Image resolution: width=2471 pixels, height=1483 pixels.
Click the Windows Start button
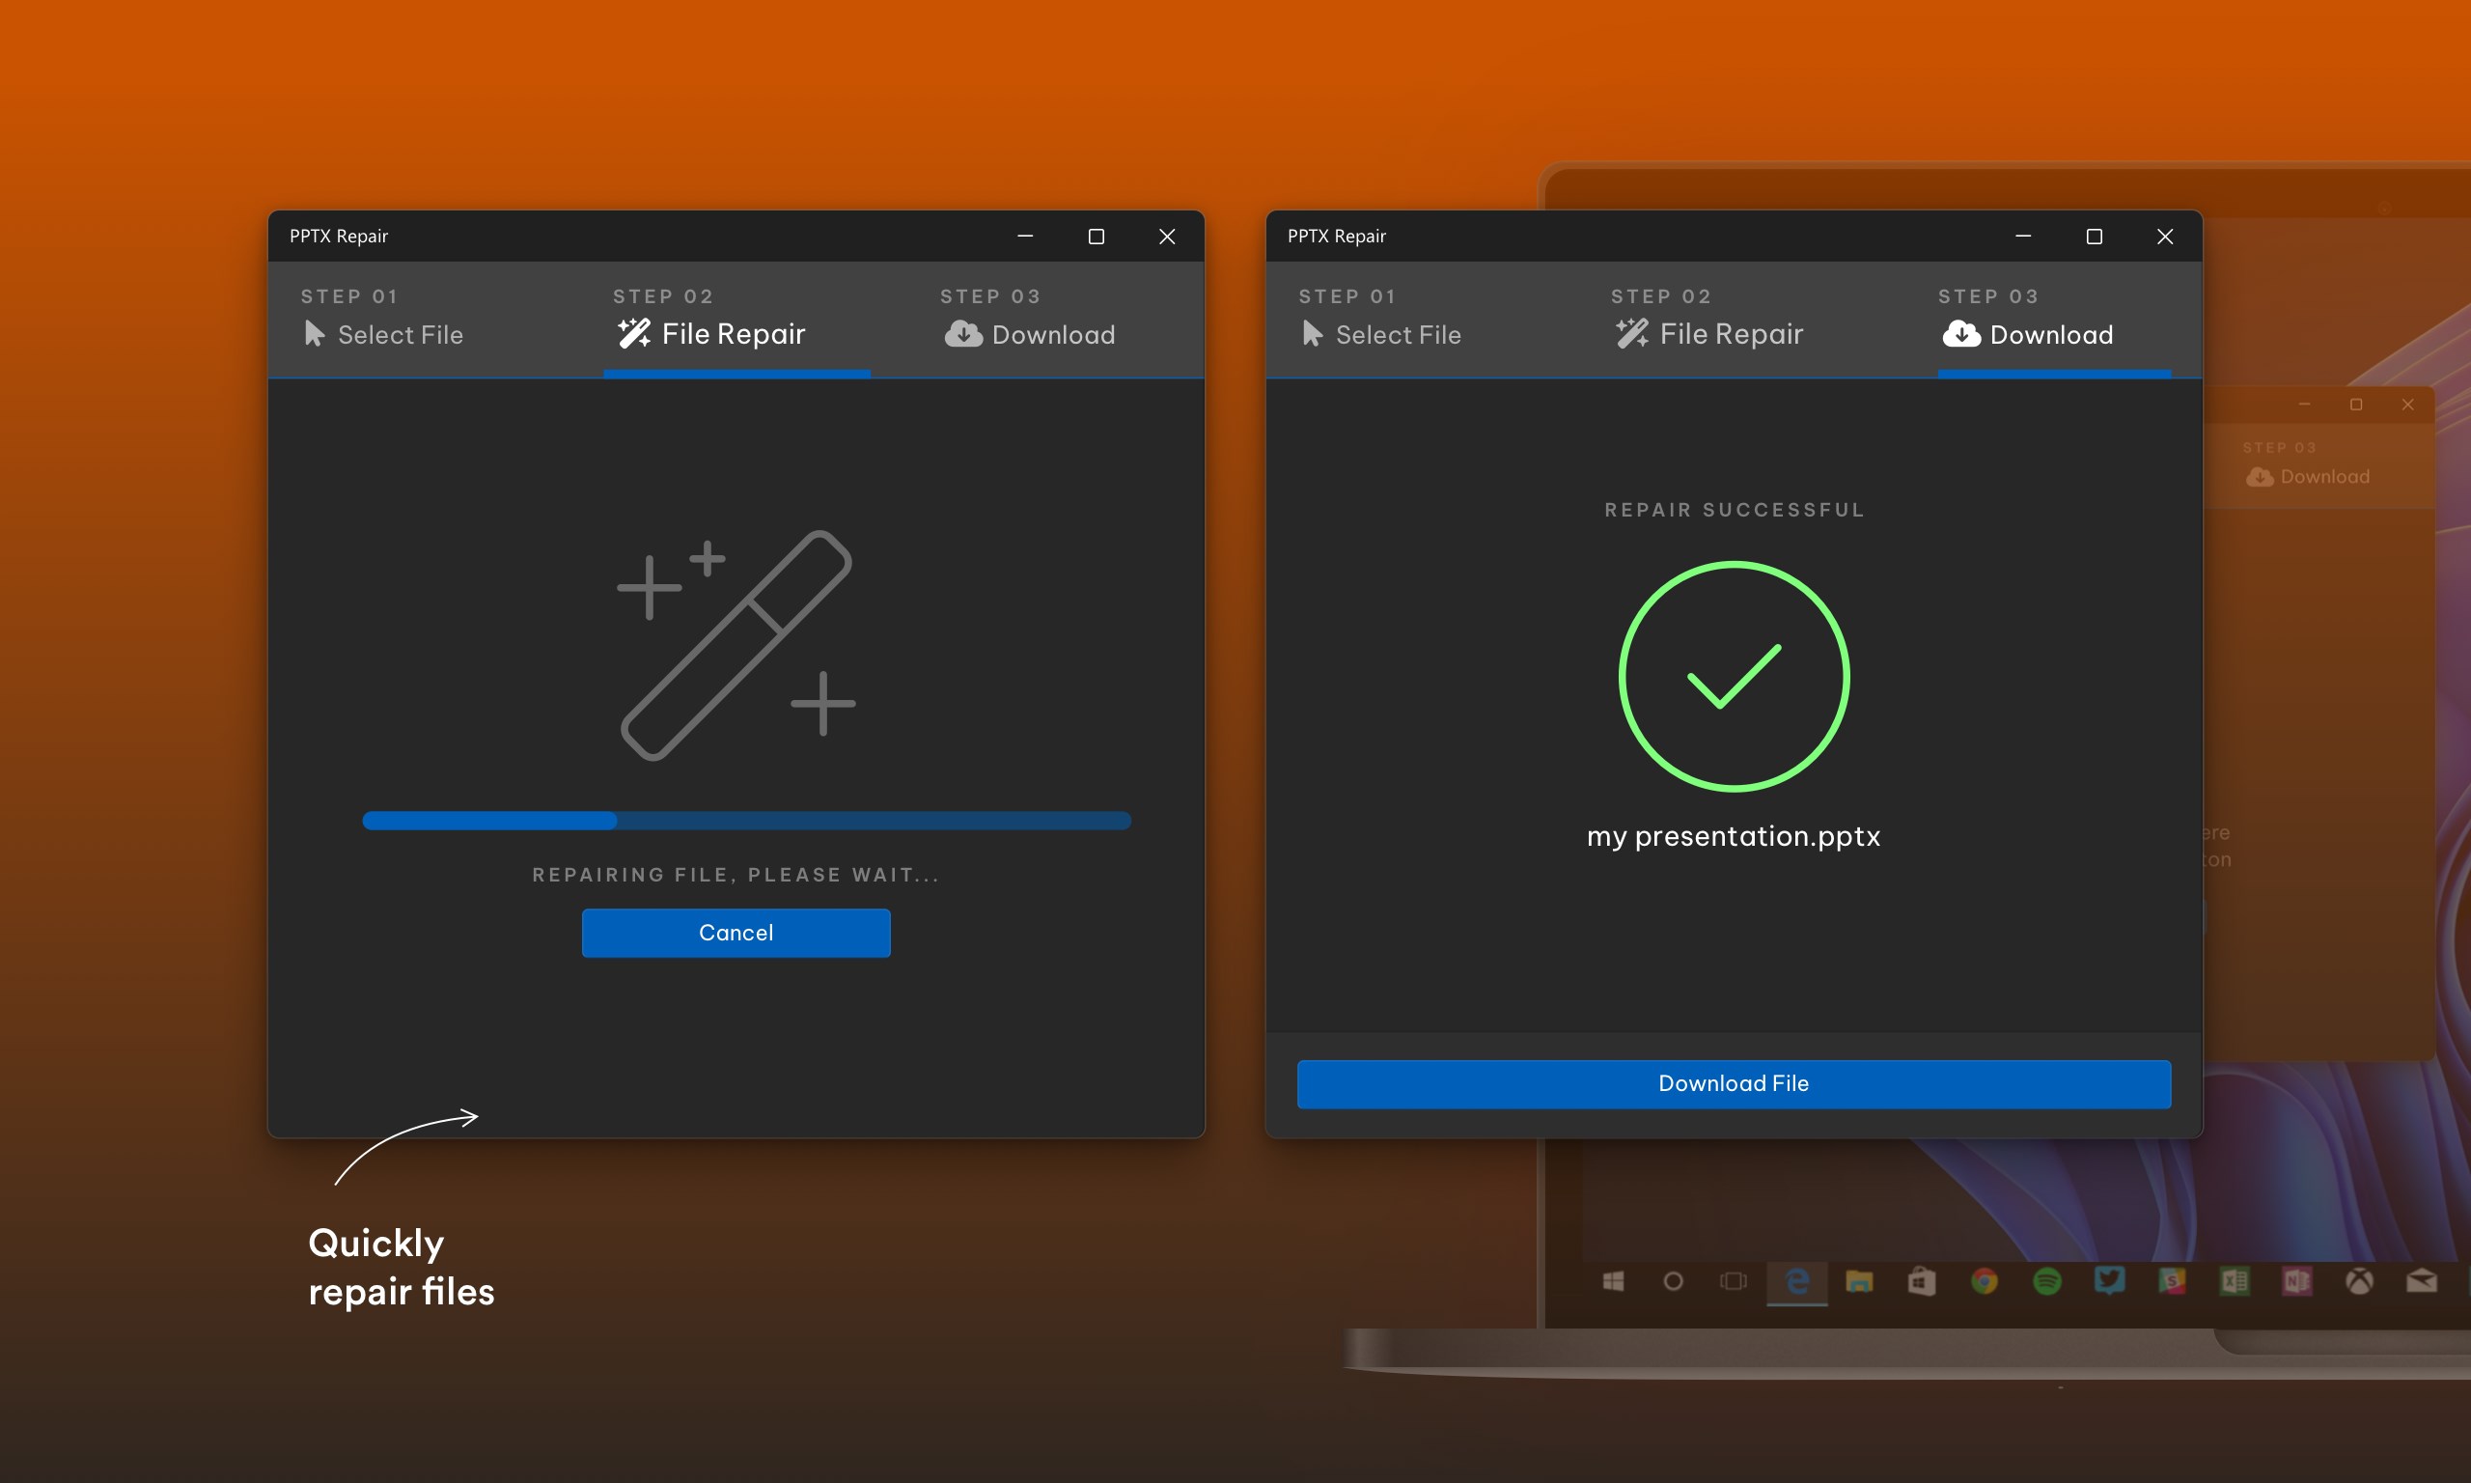point(1613,1281)
